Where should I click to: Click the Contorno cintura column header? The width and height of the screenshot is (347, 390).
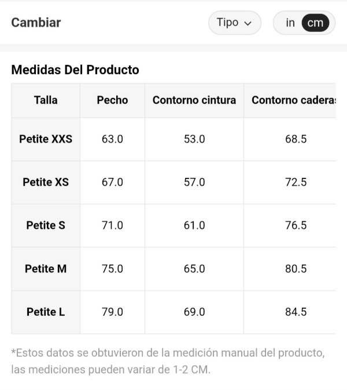point(194,100)
